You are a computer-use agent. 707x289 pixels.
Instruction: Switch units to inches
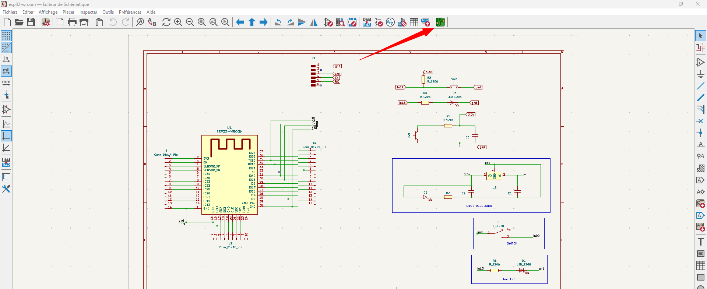tap(6, 59)
